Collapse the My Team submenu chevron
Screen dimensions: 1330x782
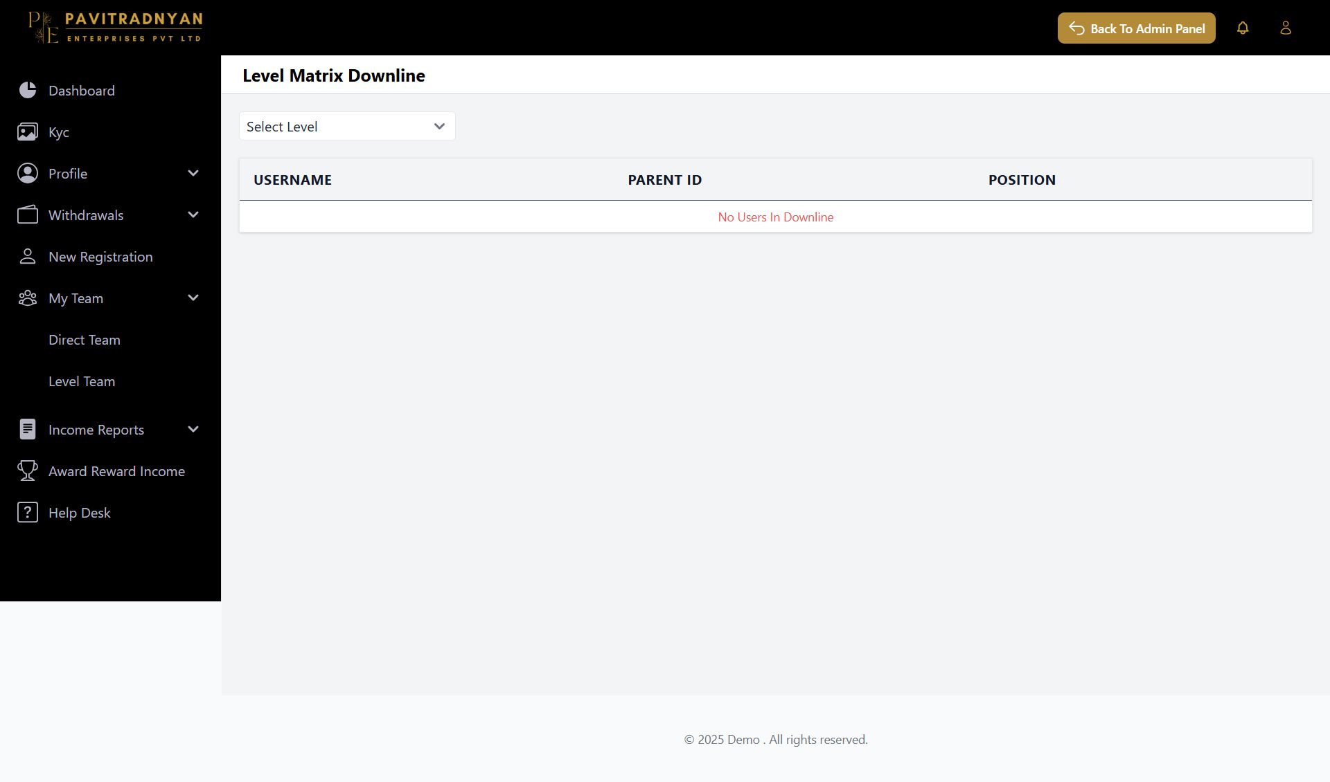tap(193, 298)
